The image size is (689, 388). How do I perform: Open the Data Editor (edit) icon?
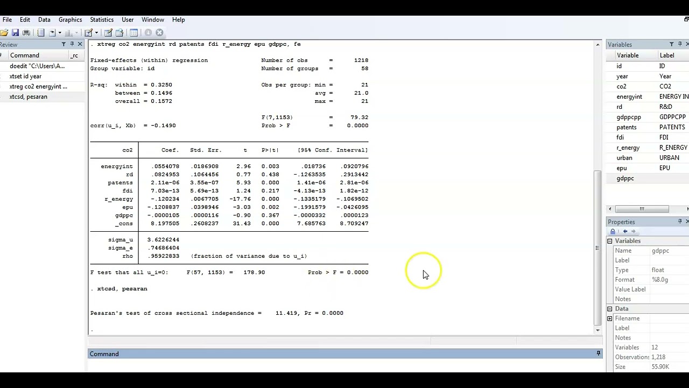[x=108, y=32]
